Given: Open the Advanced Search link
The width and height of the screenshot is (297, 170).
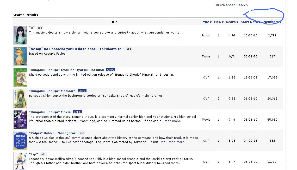Looking at the screenshot, I should coord(233,5).
